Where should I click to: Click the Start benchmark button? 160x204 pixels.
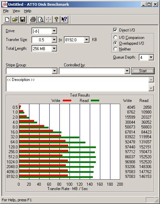point(143,71)
